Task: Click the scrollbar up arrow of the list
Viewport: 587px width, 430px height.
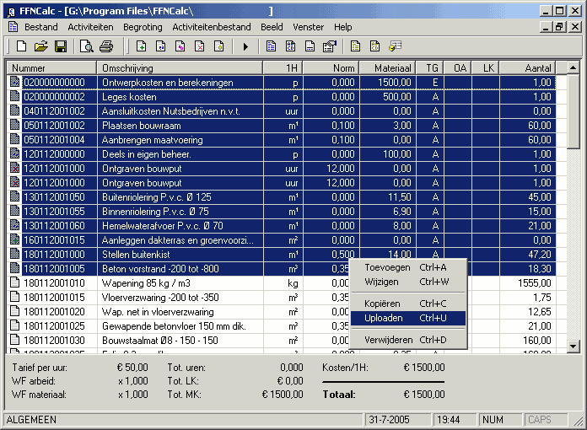Action: pyautogui.click(x=574, y=67)
